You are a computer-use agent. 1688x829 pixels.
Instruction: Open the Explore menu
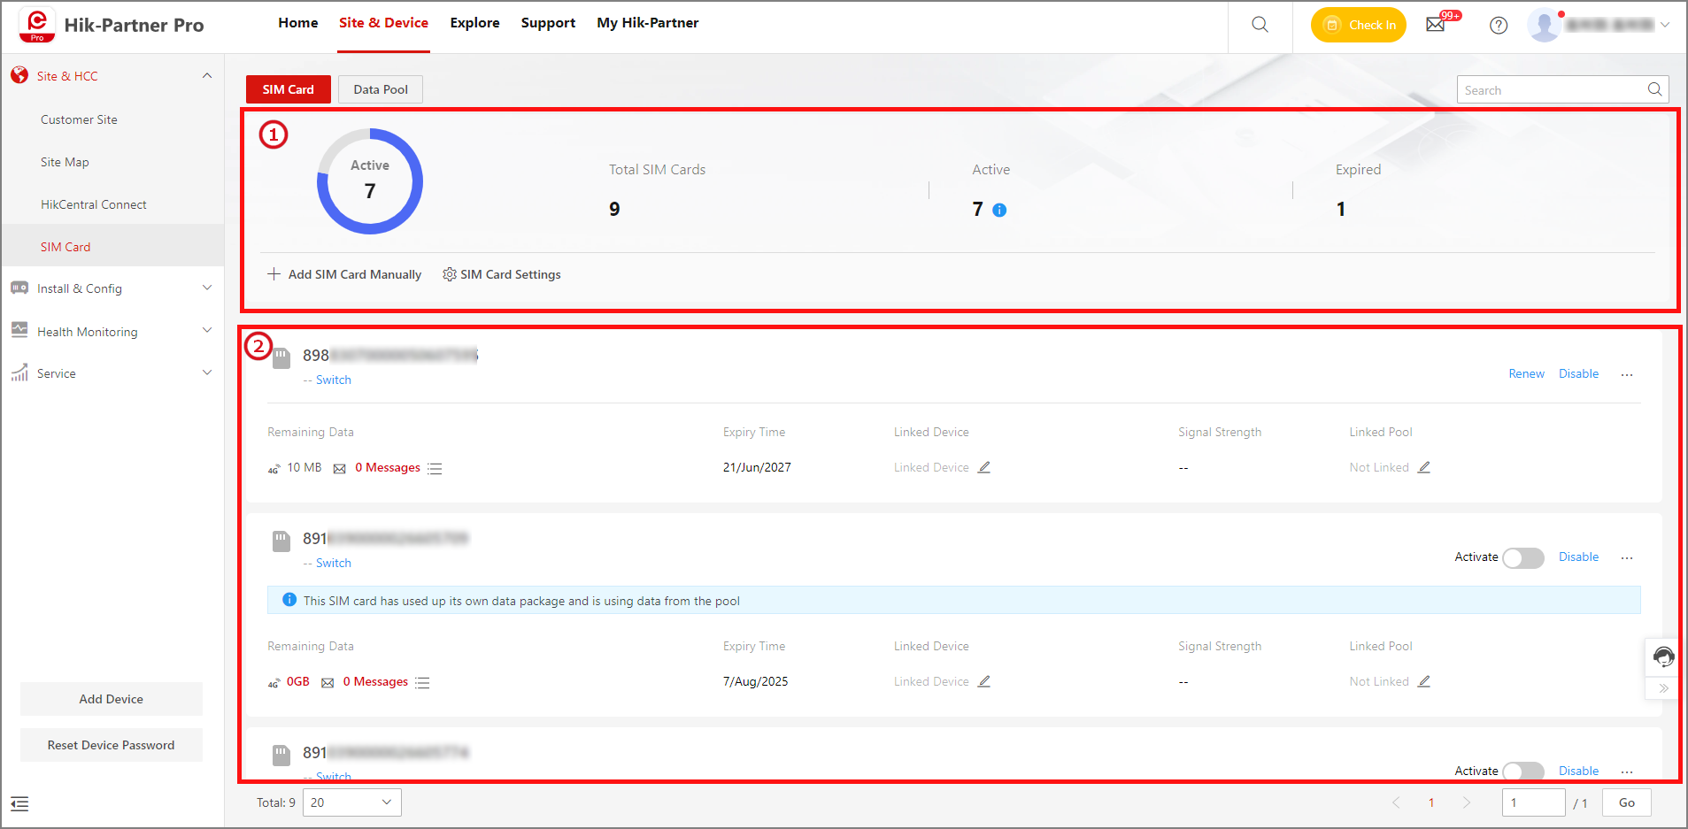click(474, 23)
